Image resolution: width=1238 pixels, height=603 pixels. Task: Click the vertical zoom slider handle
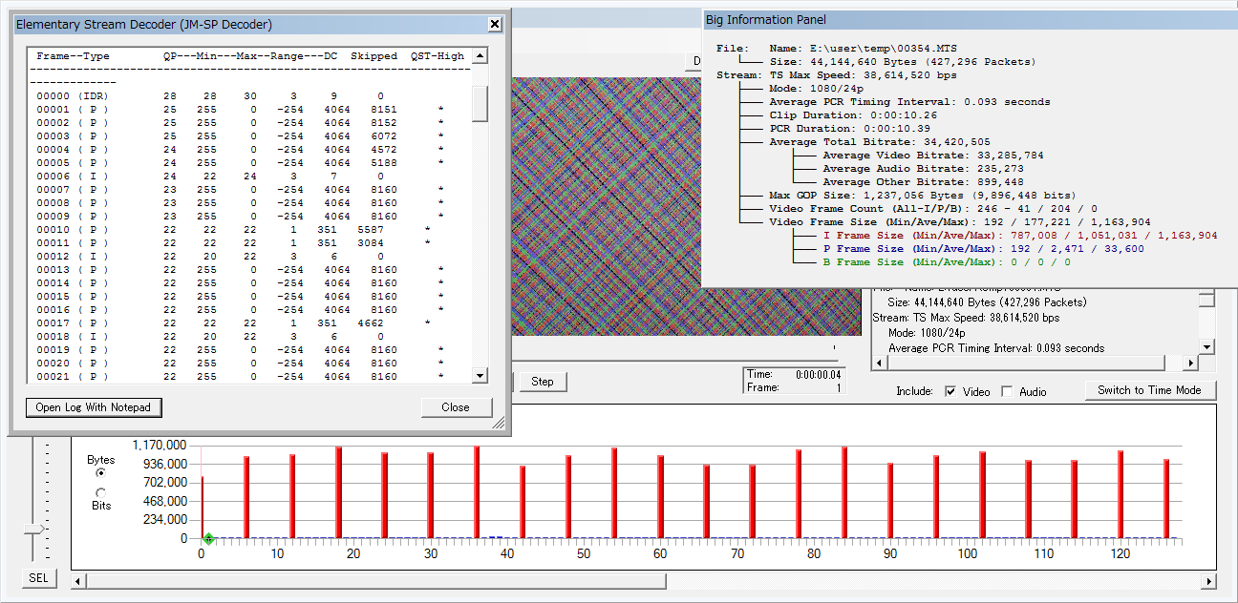click(34, 529)
